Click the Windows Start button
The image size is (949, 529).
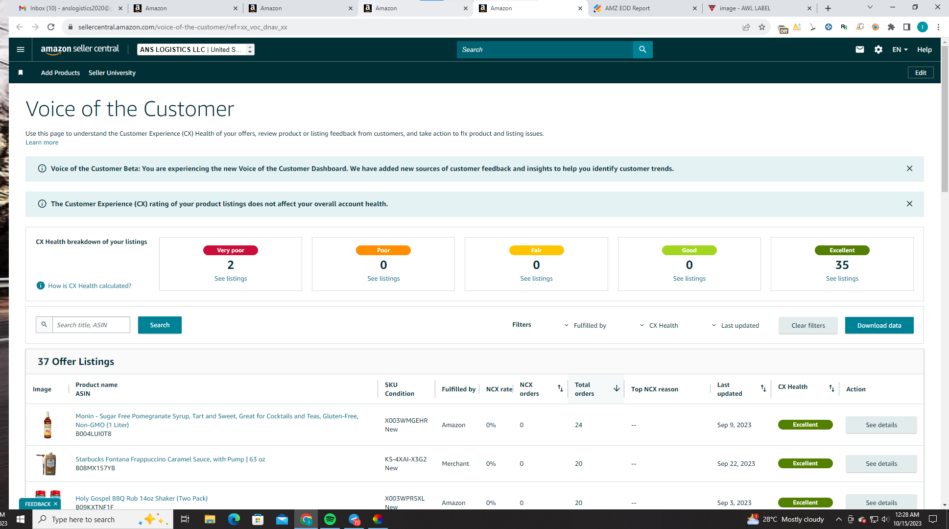(x=21, y=519)
